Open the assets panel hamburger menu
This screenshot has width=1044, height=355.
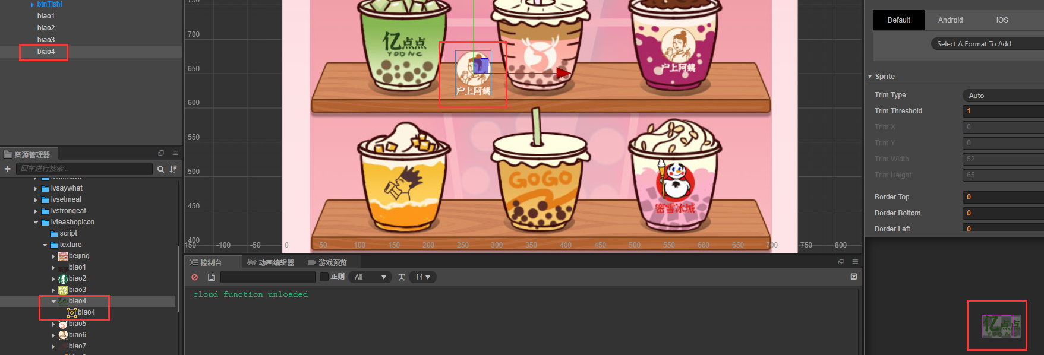(x=175, y=153)
